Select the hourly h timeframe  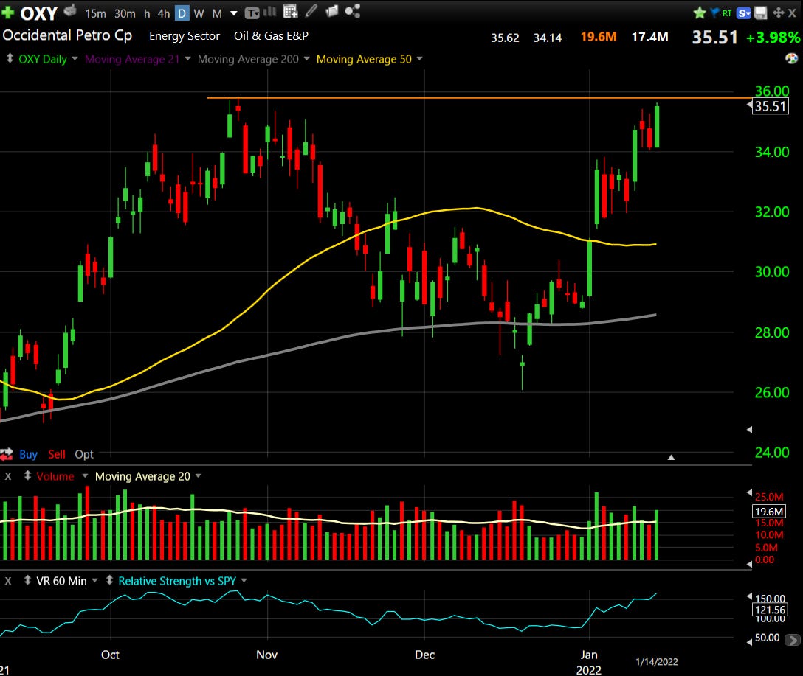tap(147, 14)
